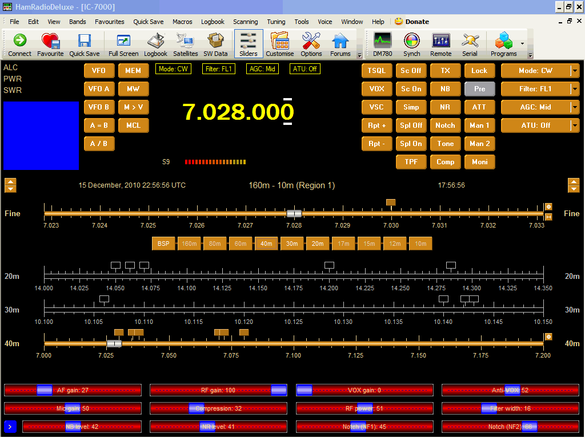
Task: Click the right-side up/down expander arrows
Action: [x=574, y=185]
